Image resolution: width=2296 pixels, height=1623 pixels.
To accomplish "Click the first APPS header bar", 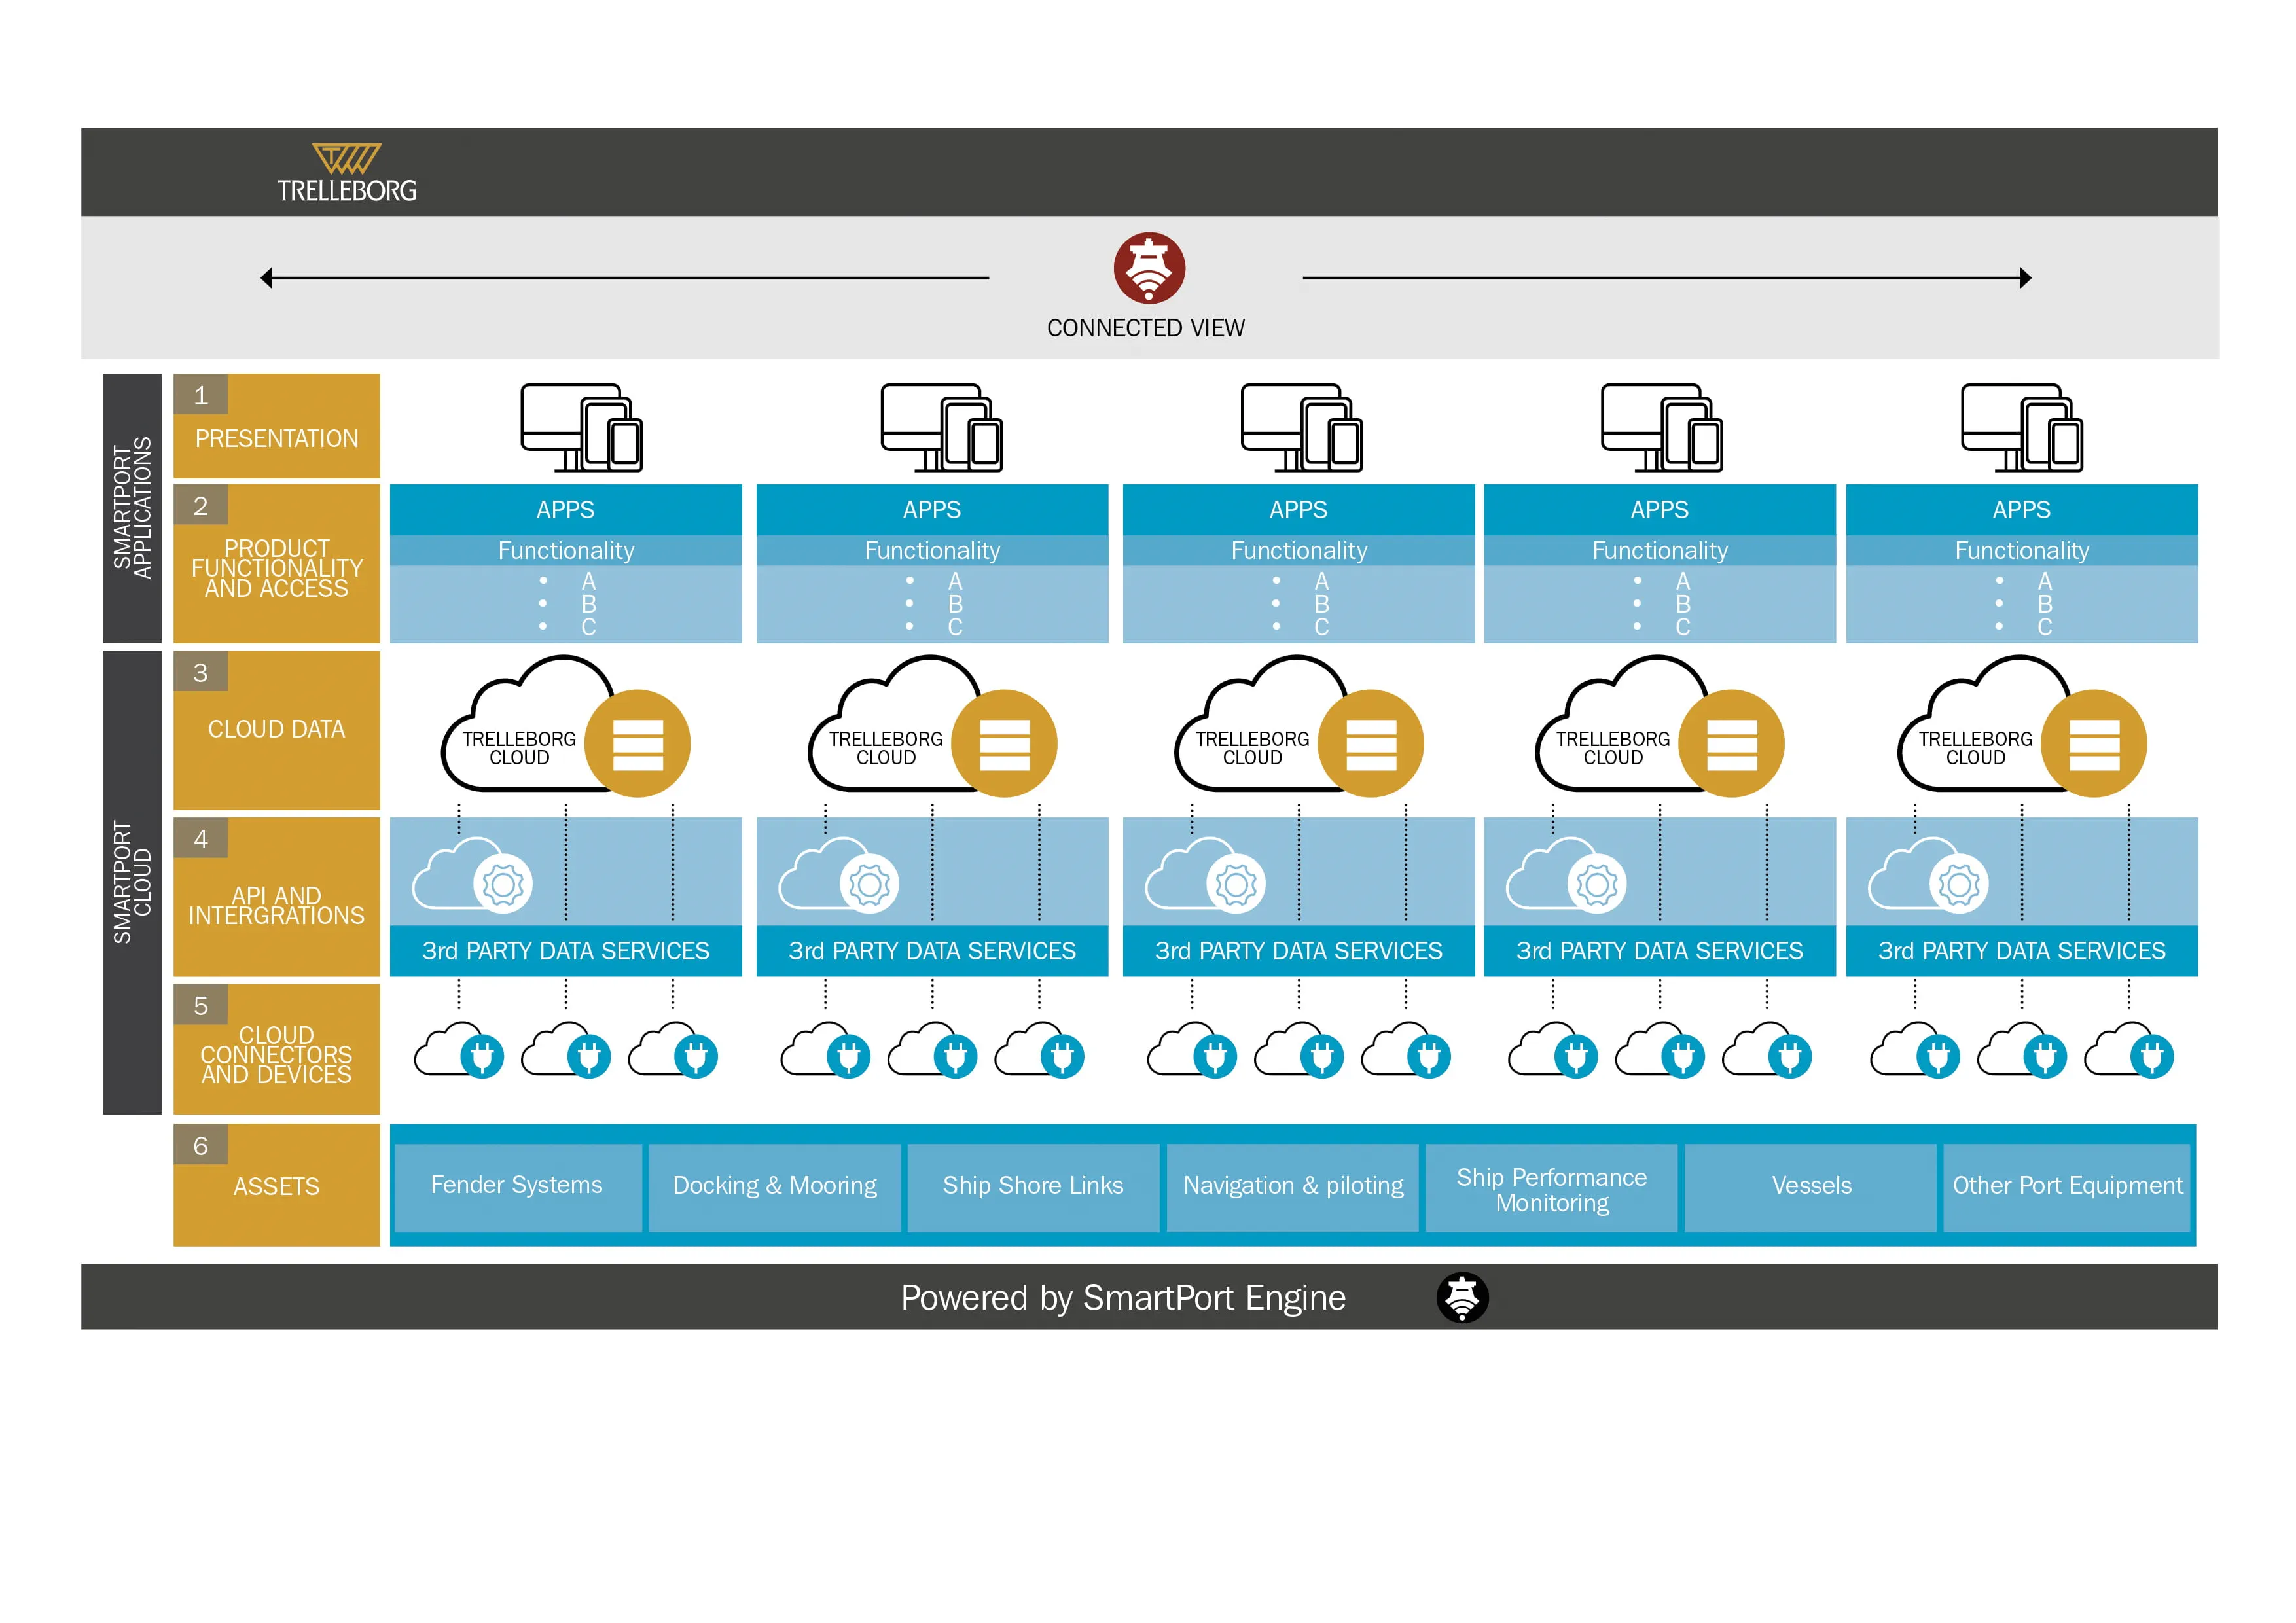I will coord(565,510).
